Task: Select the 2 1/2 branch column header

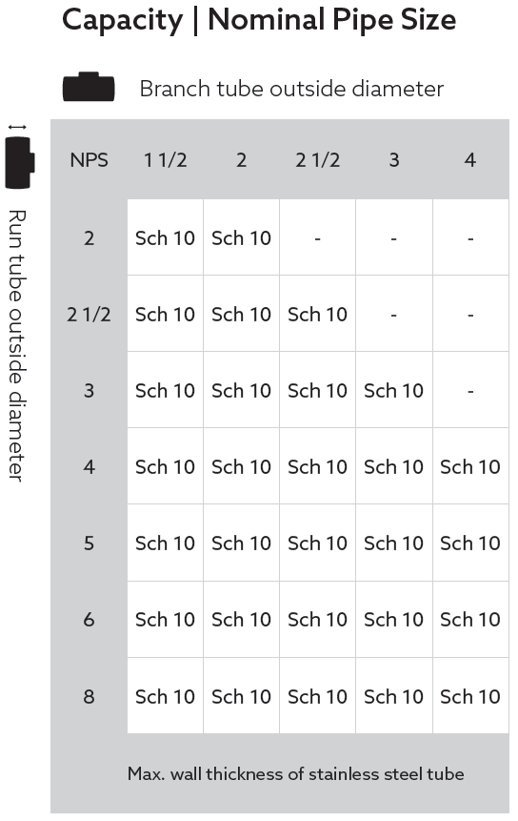Action: pos(317,159)
